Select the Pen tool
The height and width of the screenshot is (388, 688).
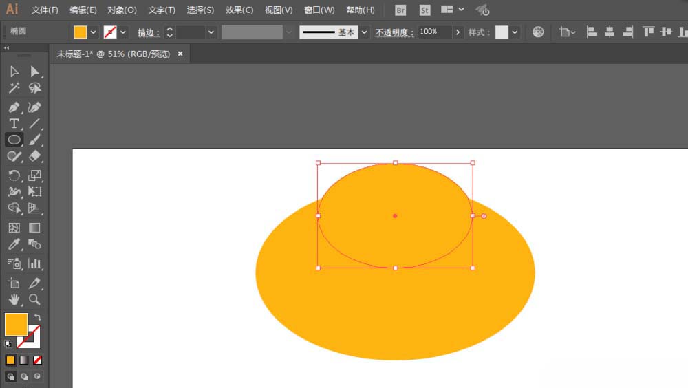(14, 107)
